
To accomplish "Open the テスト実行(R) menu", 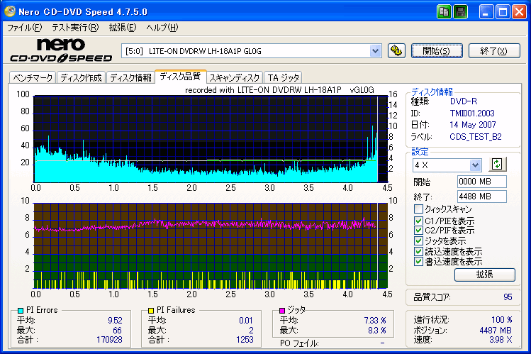I will point(75,28).
